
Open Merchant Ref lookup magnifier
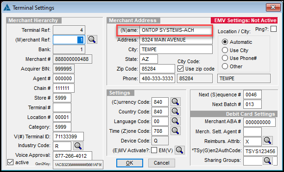point(92,40)
